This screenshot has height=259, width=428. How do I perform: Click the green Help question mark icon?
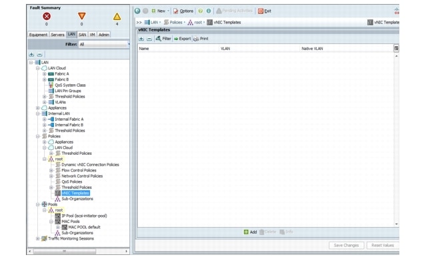point(201,11)
